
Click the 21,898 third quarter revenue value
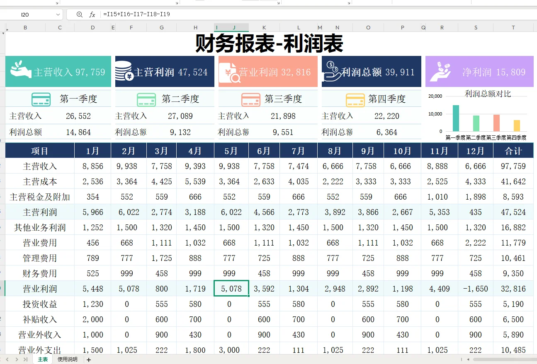click(x=283, y=116)
